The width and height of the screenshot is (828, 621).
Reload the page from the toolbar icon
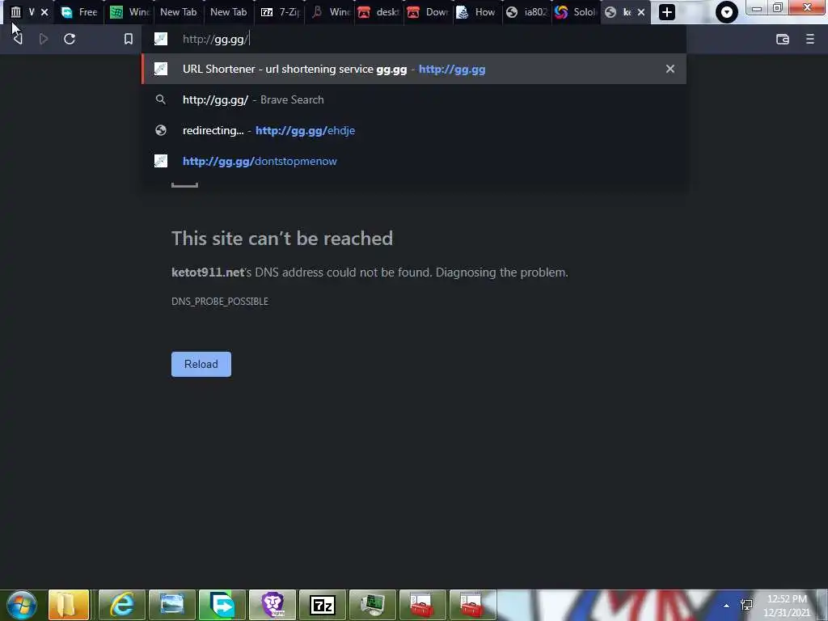70,39
